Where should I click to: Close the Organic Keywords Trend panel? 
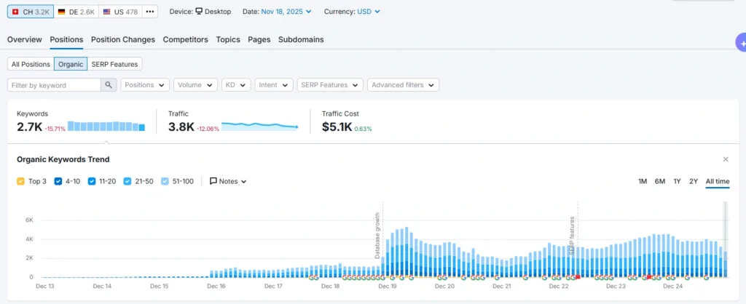click(x=726, y=159)
